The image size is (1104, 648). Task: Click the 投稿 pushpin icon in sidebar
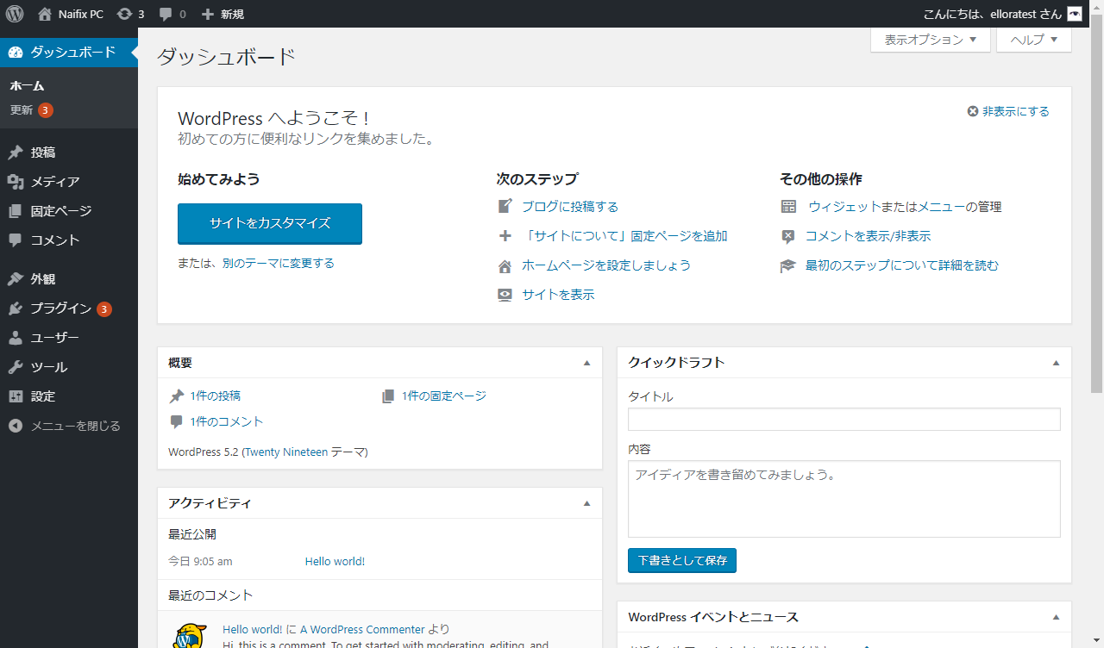tap(16, 153)
